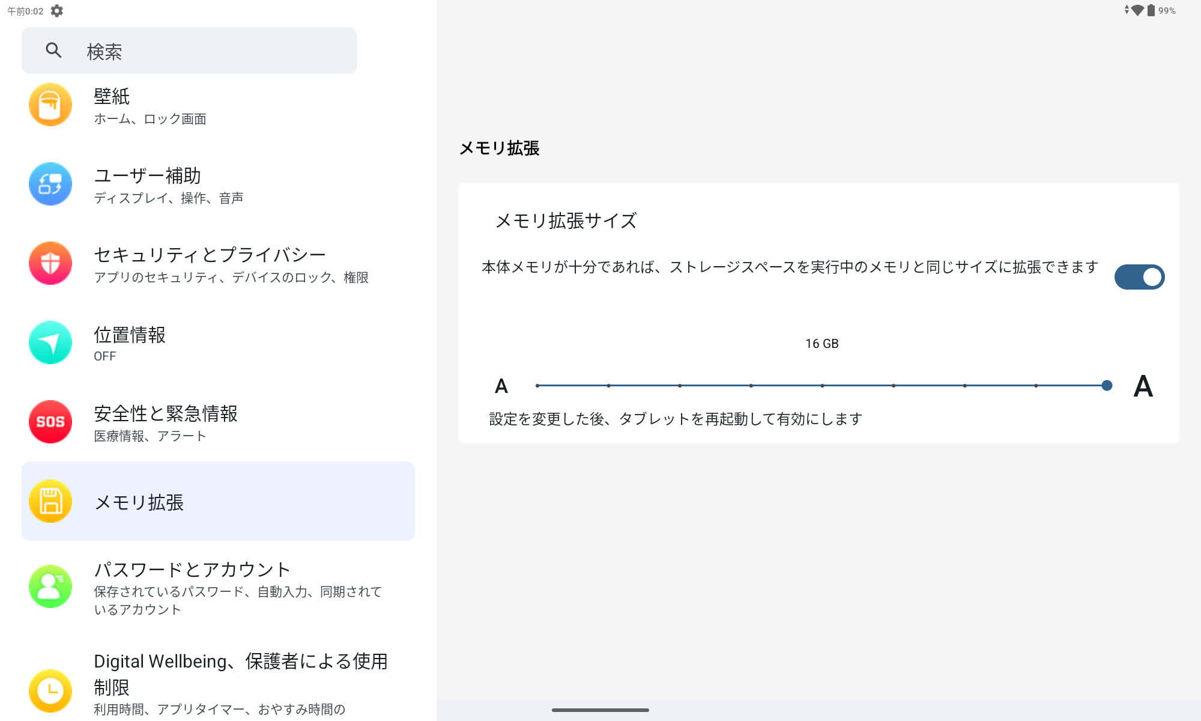Tap the green passwords and accounts icon
This screenshot has height=721, width=1201.
click(x=50, y=586)
